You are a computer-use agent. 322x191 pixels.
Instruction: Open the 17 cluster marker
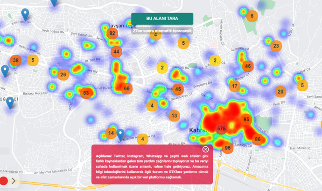point(235,86)
